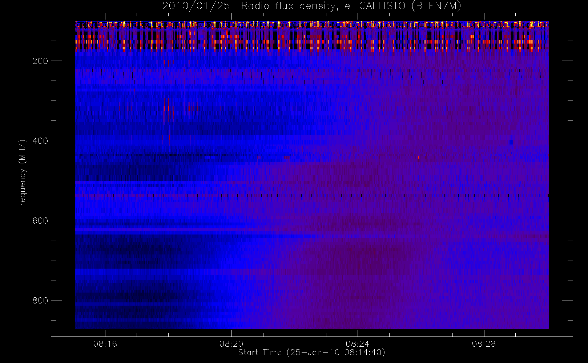Select the Frequency (MHz) axis label
This screenshot has height=363, width=588.
[23, 175]
